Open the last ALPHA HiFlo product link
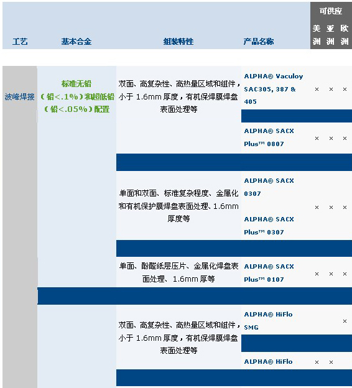The width and height of the screenshot is (352, 388). (268, 361)
